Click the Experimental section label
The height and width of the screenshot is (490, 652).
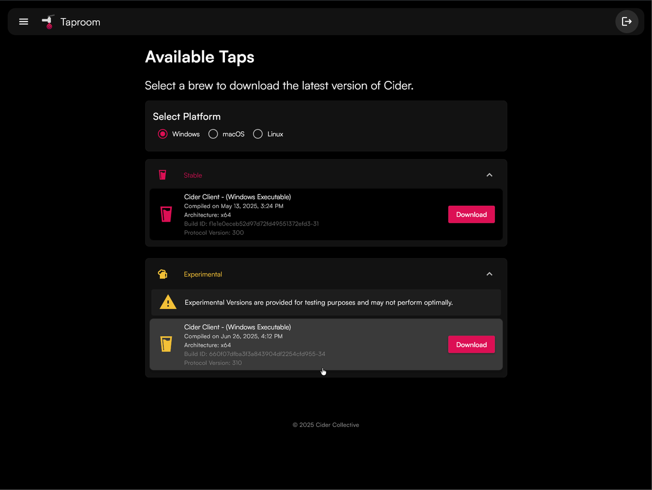[x=203, y=274]
